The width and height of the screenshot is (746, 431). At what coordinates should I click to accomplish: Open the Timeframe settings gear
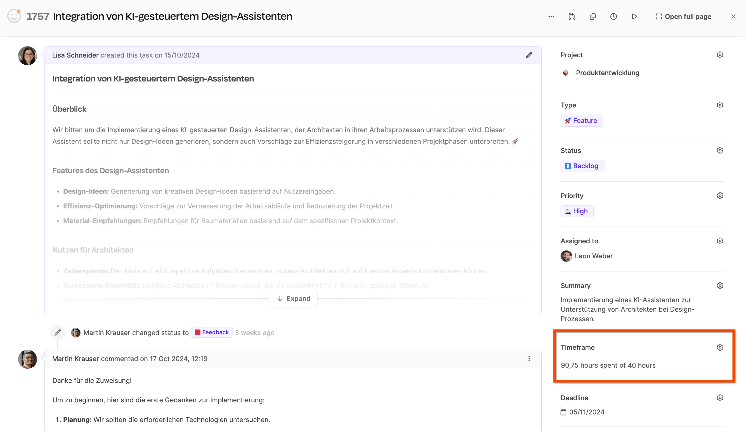coord(720,347)
